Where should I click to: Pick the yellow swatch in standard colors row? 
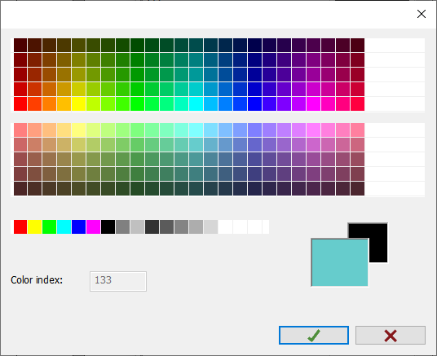coord(35,226)
